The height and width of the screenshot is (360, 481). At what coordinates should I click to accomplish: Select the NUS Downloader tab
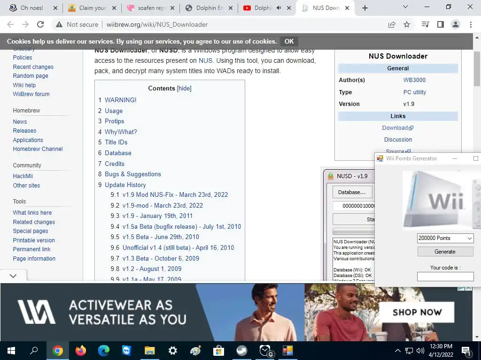point(325,8)
